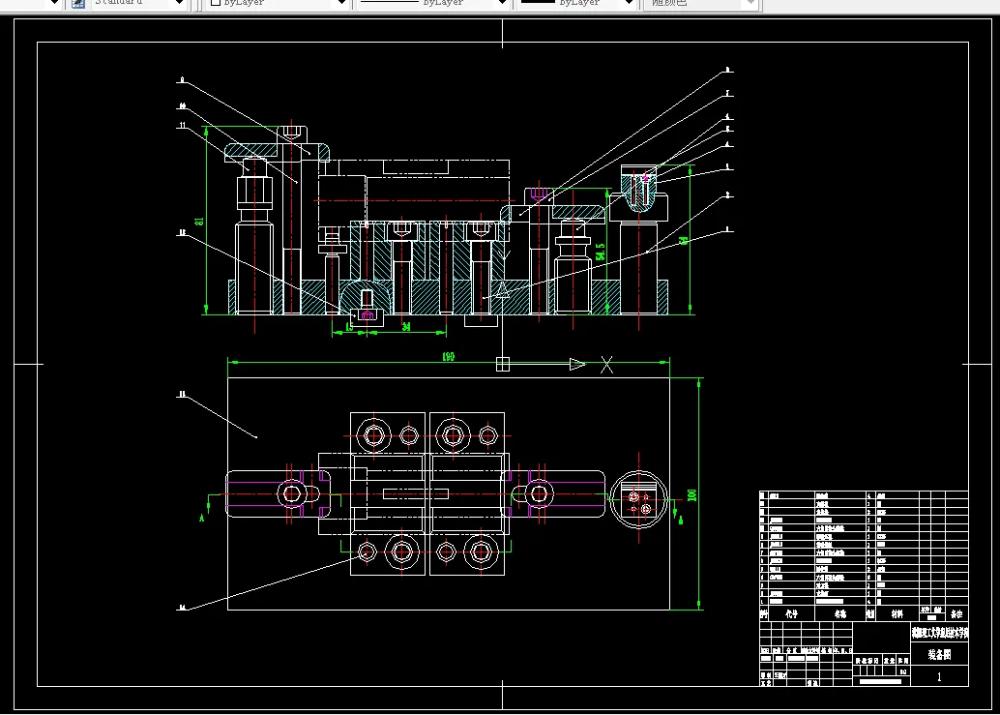
Task: Select the round locating pin in plan view
Action: pos(639,499)
